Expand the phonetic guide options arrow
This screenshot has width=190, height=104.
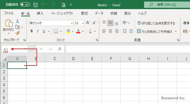[95, 31]
